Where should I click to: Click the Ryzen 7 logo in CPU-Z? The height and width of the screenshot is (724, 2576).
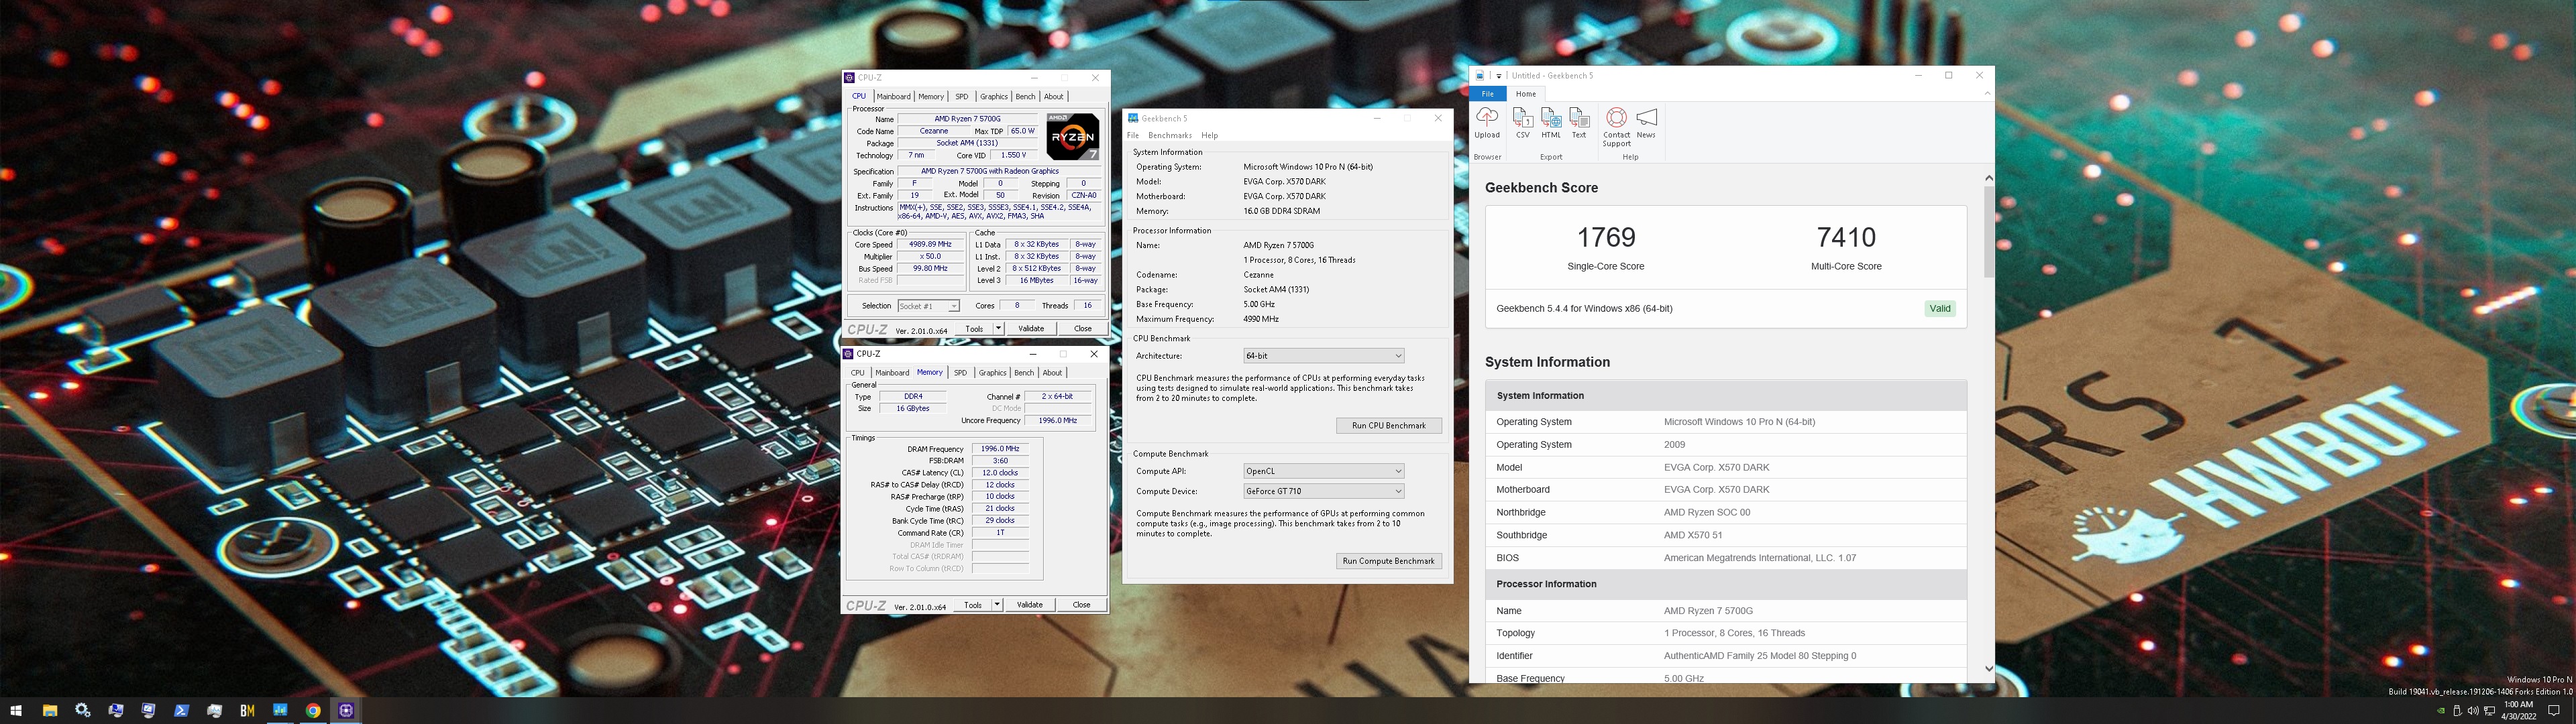(1073, 137)
